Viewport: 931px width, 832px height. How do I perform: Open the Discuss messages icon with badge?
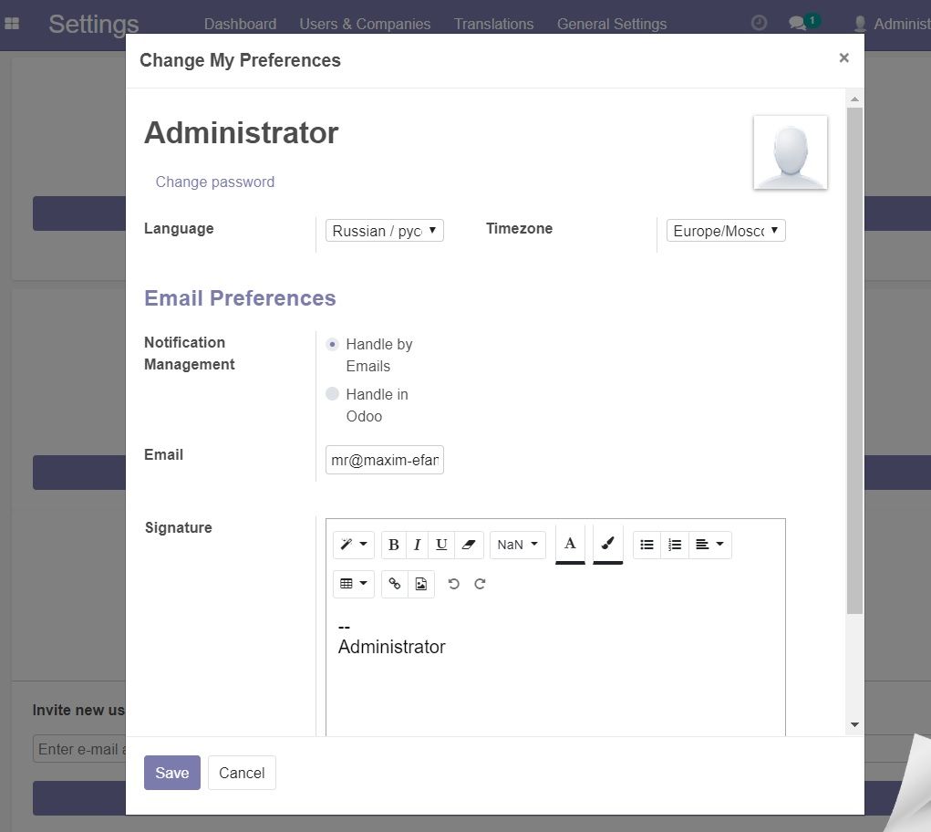(x=798, y=20)
